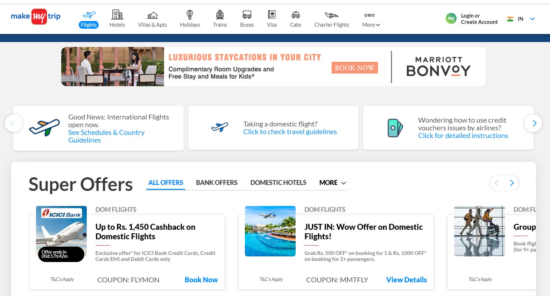This screenshot has width=550, height=296.
Task: Select the Holidays balloon icon
Action: coord(190,15)
